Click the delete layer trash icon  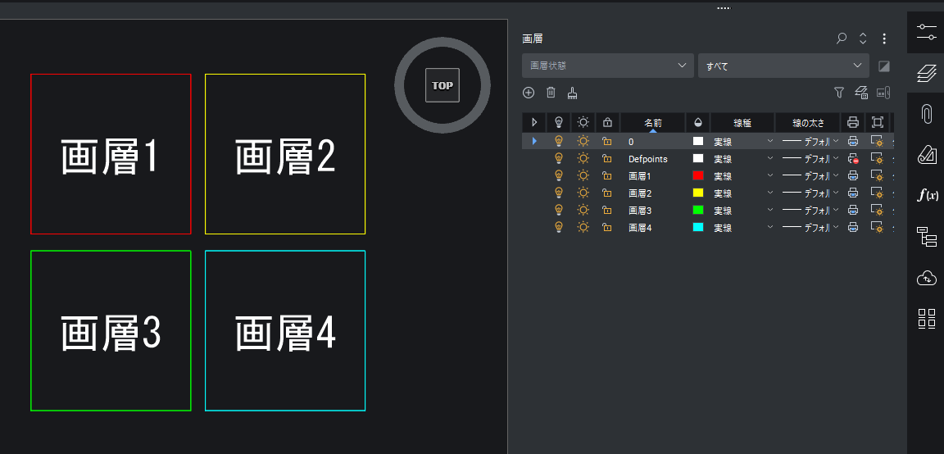tap(551, 93)
